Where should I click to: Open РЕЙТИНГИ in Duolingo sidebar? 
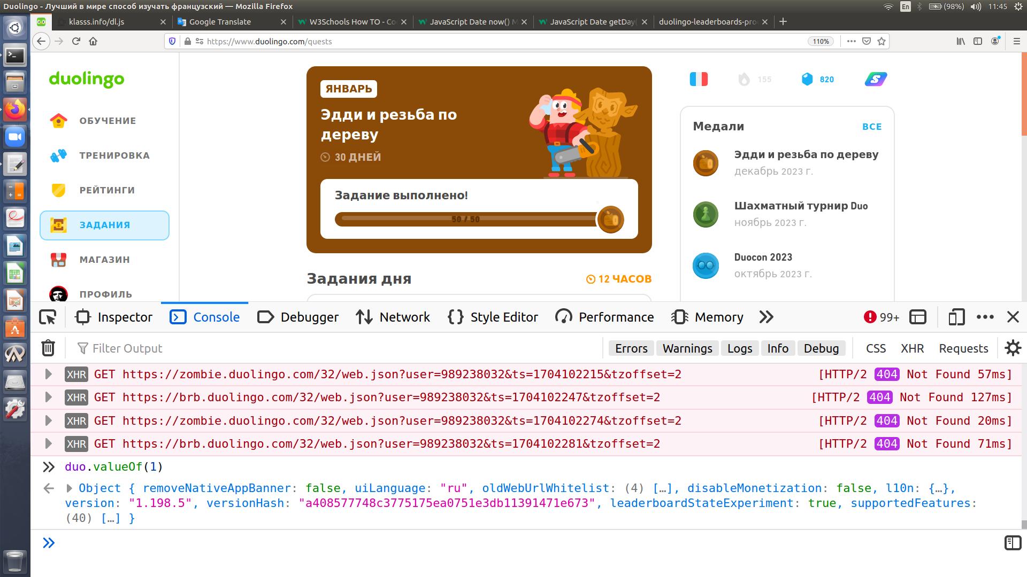pyautogui.click(x=106, y=190)
